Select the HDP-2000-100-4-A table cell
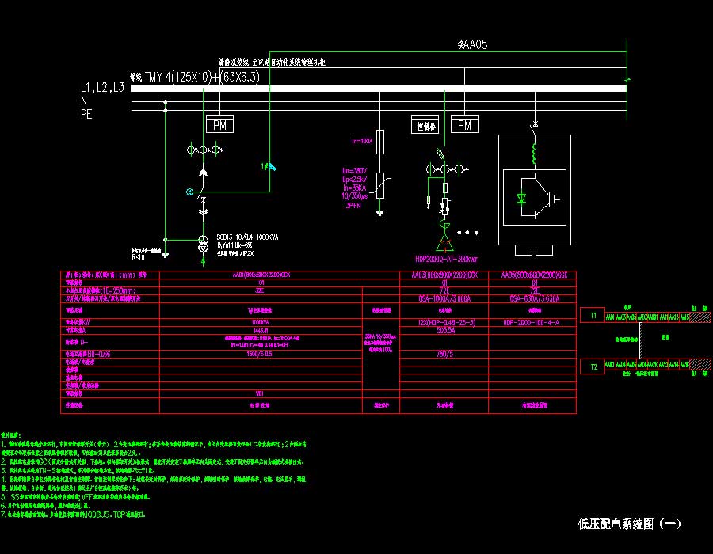Viewport: 713px width, 554px height. pyautogui.click(x=531, y=322)
